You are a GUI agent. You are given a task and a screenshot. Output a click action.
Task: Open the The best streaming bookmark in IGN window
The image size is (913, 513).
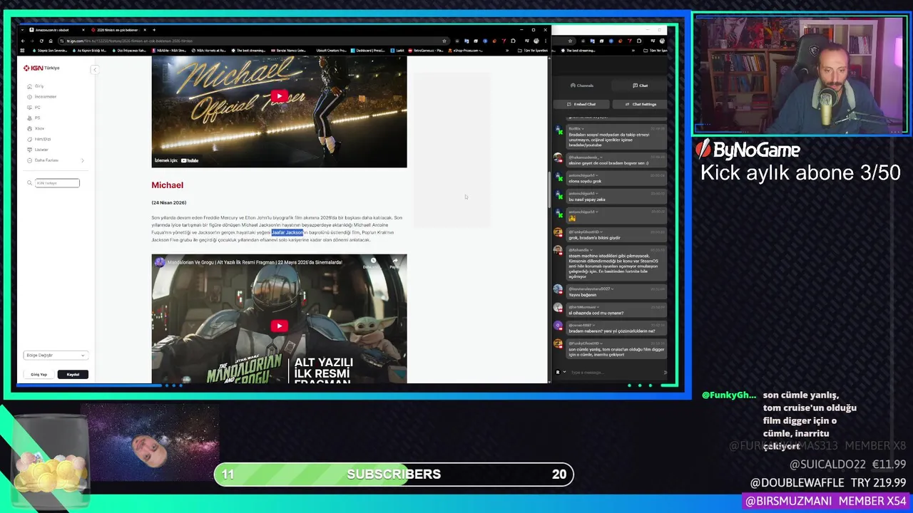pyautogui.click(x=249, y=51)
